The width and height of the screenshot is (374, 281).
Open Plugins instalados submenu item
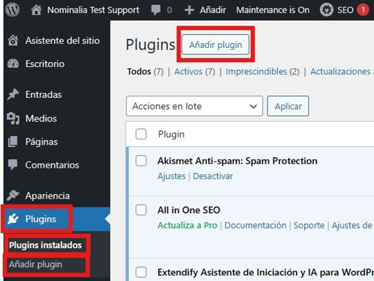(46, 245)
